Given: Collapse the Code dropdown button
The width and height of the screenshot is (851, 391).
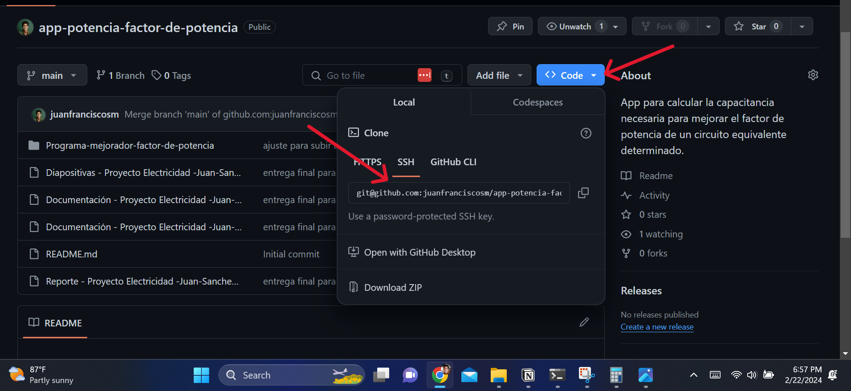Looking at the screenshot, I should pyautogui.click(x=570, y=75).
